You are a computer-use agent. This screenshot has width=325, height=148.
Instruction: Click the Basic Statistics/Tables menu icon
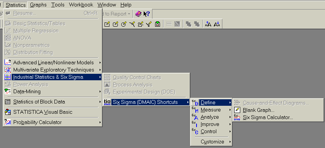click(x=8, y=24)
